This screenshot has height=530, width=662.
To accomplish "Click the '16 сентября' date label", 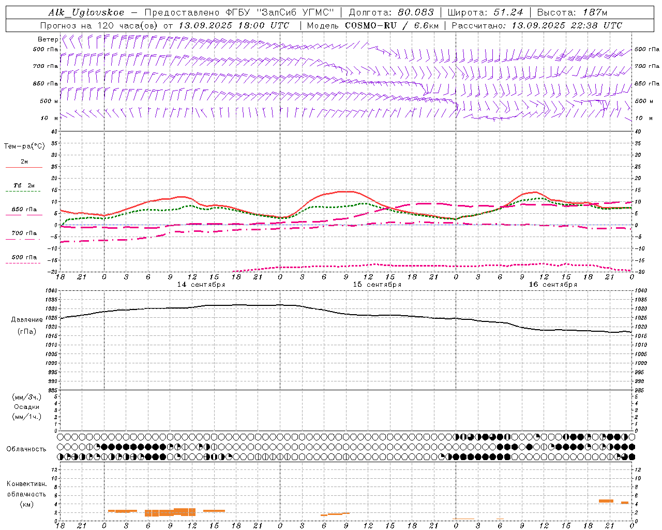I will (x=553, y=285).
